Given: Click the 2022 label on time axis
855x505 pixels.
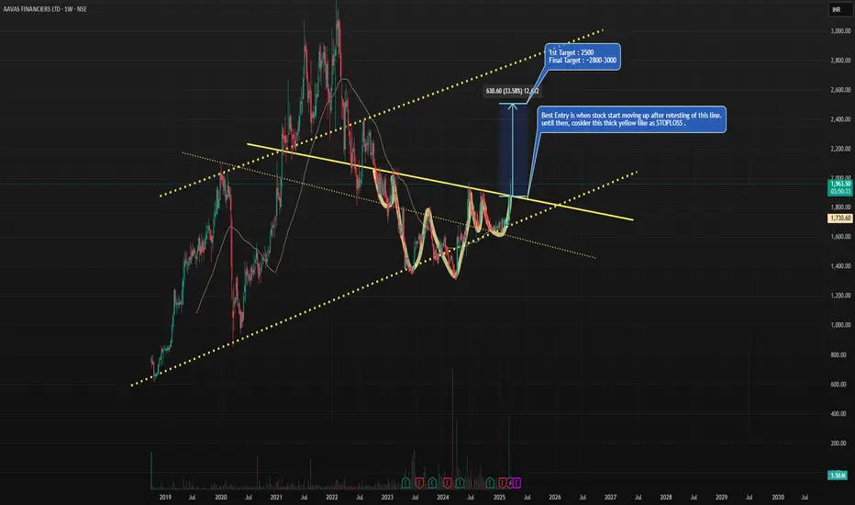Looking at the screenshot, I should (332, 498).
